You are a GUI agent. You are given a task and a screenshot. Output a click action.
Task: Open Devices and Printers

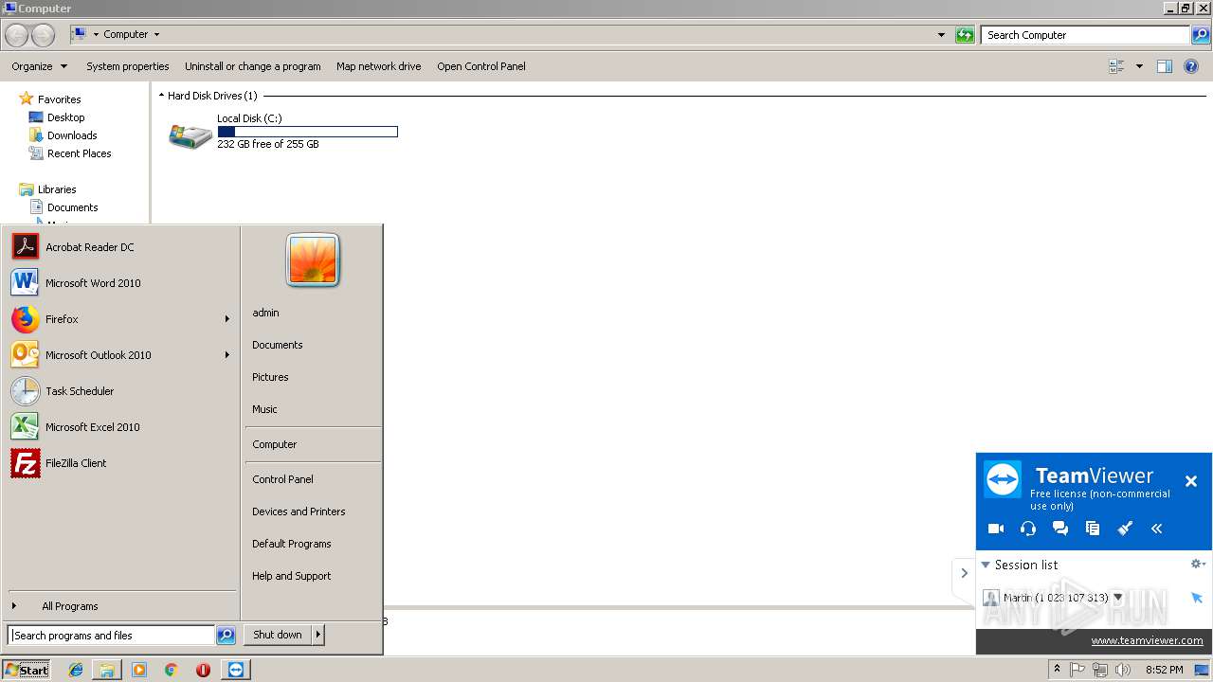pos(299,511)
